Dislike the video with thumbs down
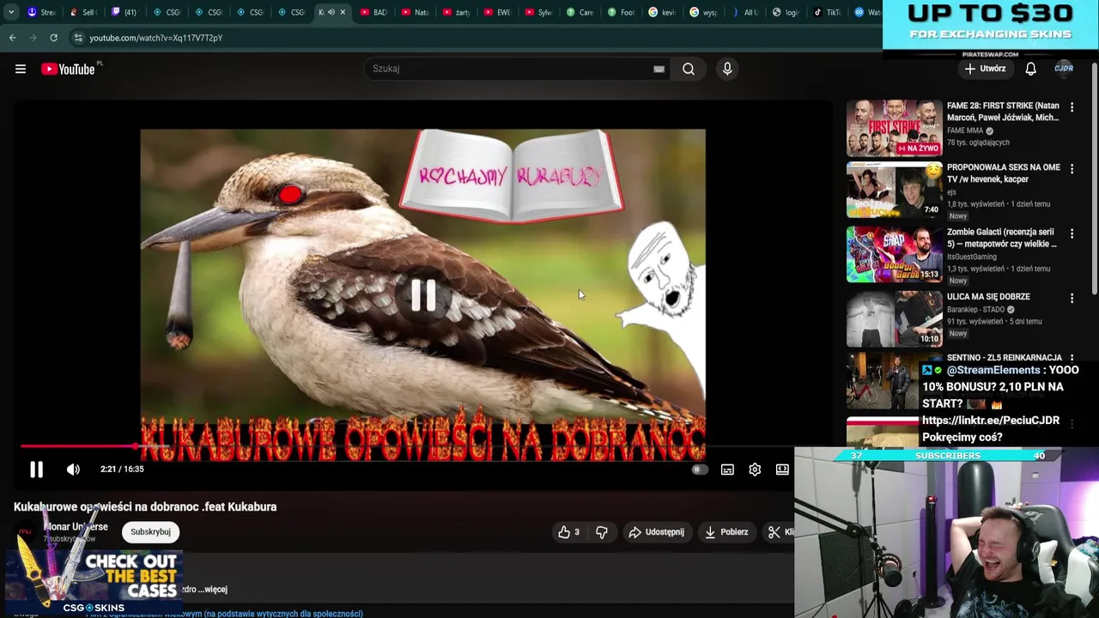This screenshot has width=1099, height=618. point(602,532)
